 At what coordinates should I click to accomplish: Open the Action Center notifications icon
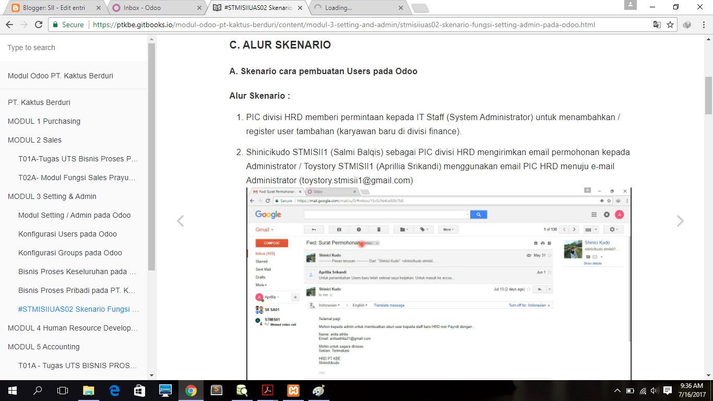click(x=668, y=391)
